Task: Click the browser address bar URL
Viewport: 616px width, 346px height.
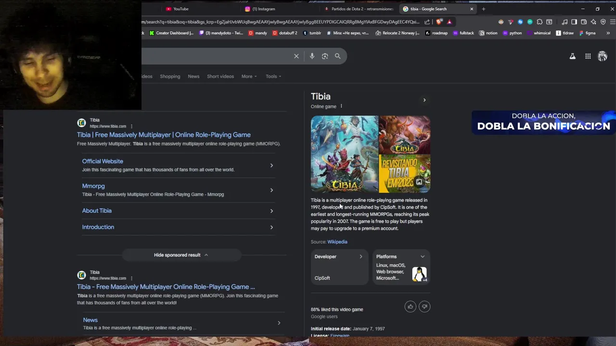Action: click(x=281, y=22)
